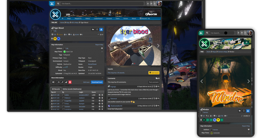
Task: Open the Account menu in desktop nav
Action: [x=109, y=18]
